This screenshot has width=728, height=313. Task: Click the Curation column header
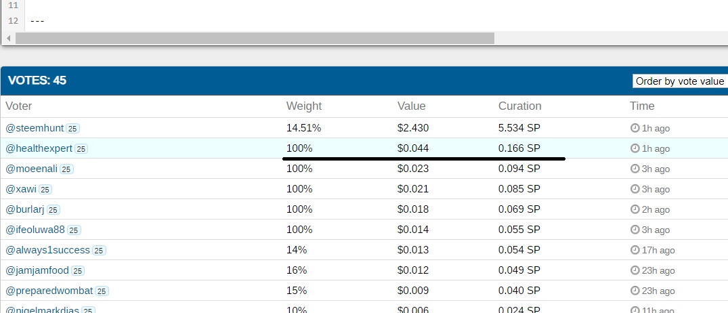pyautogui.click(x=519, y=106)
